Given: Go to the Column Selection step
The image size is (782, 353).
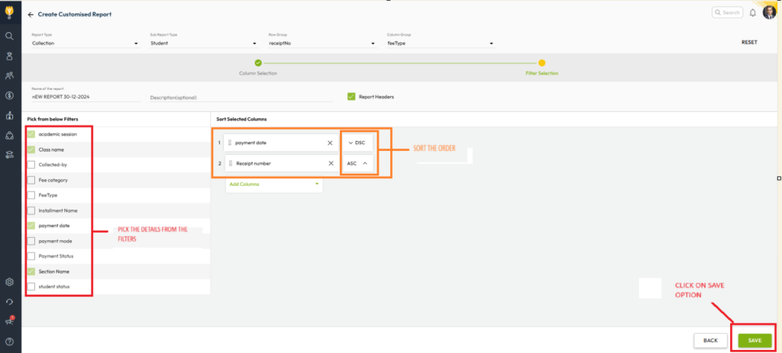Looking at the screenshot, I should click(x=258, y=63).
